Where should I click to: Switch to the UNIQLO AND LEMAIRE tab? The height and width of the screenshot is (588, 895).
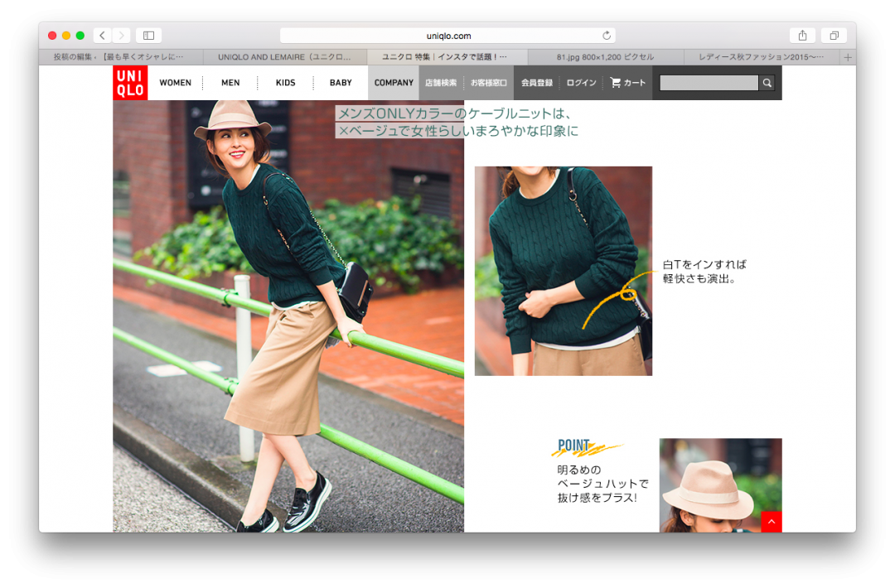(284, 57)
